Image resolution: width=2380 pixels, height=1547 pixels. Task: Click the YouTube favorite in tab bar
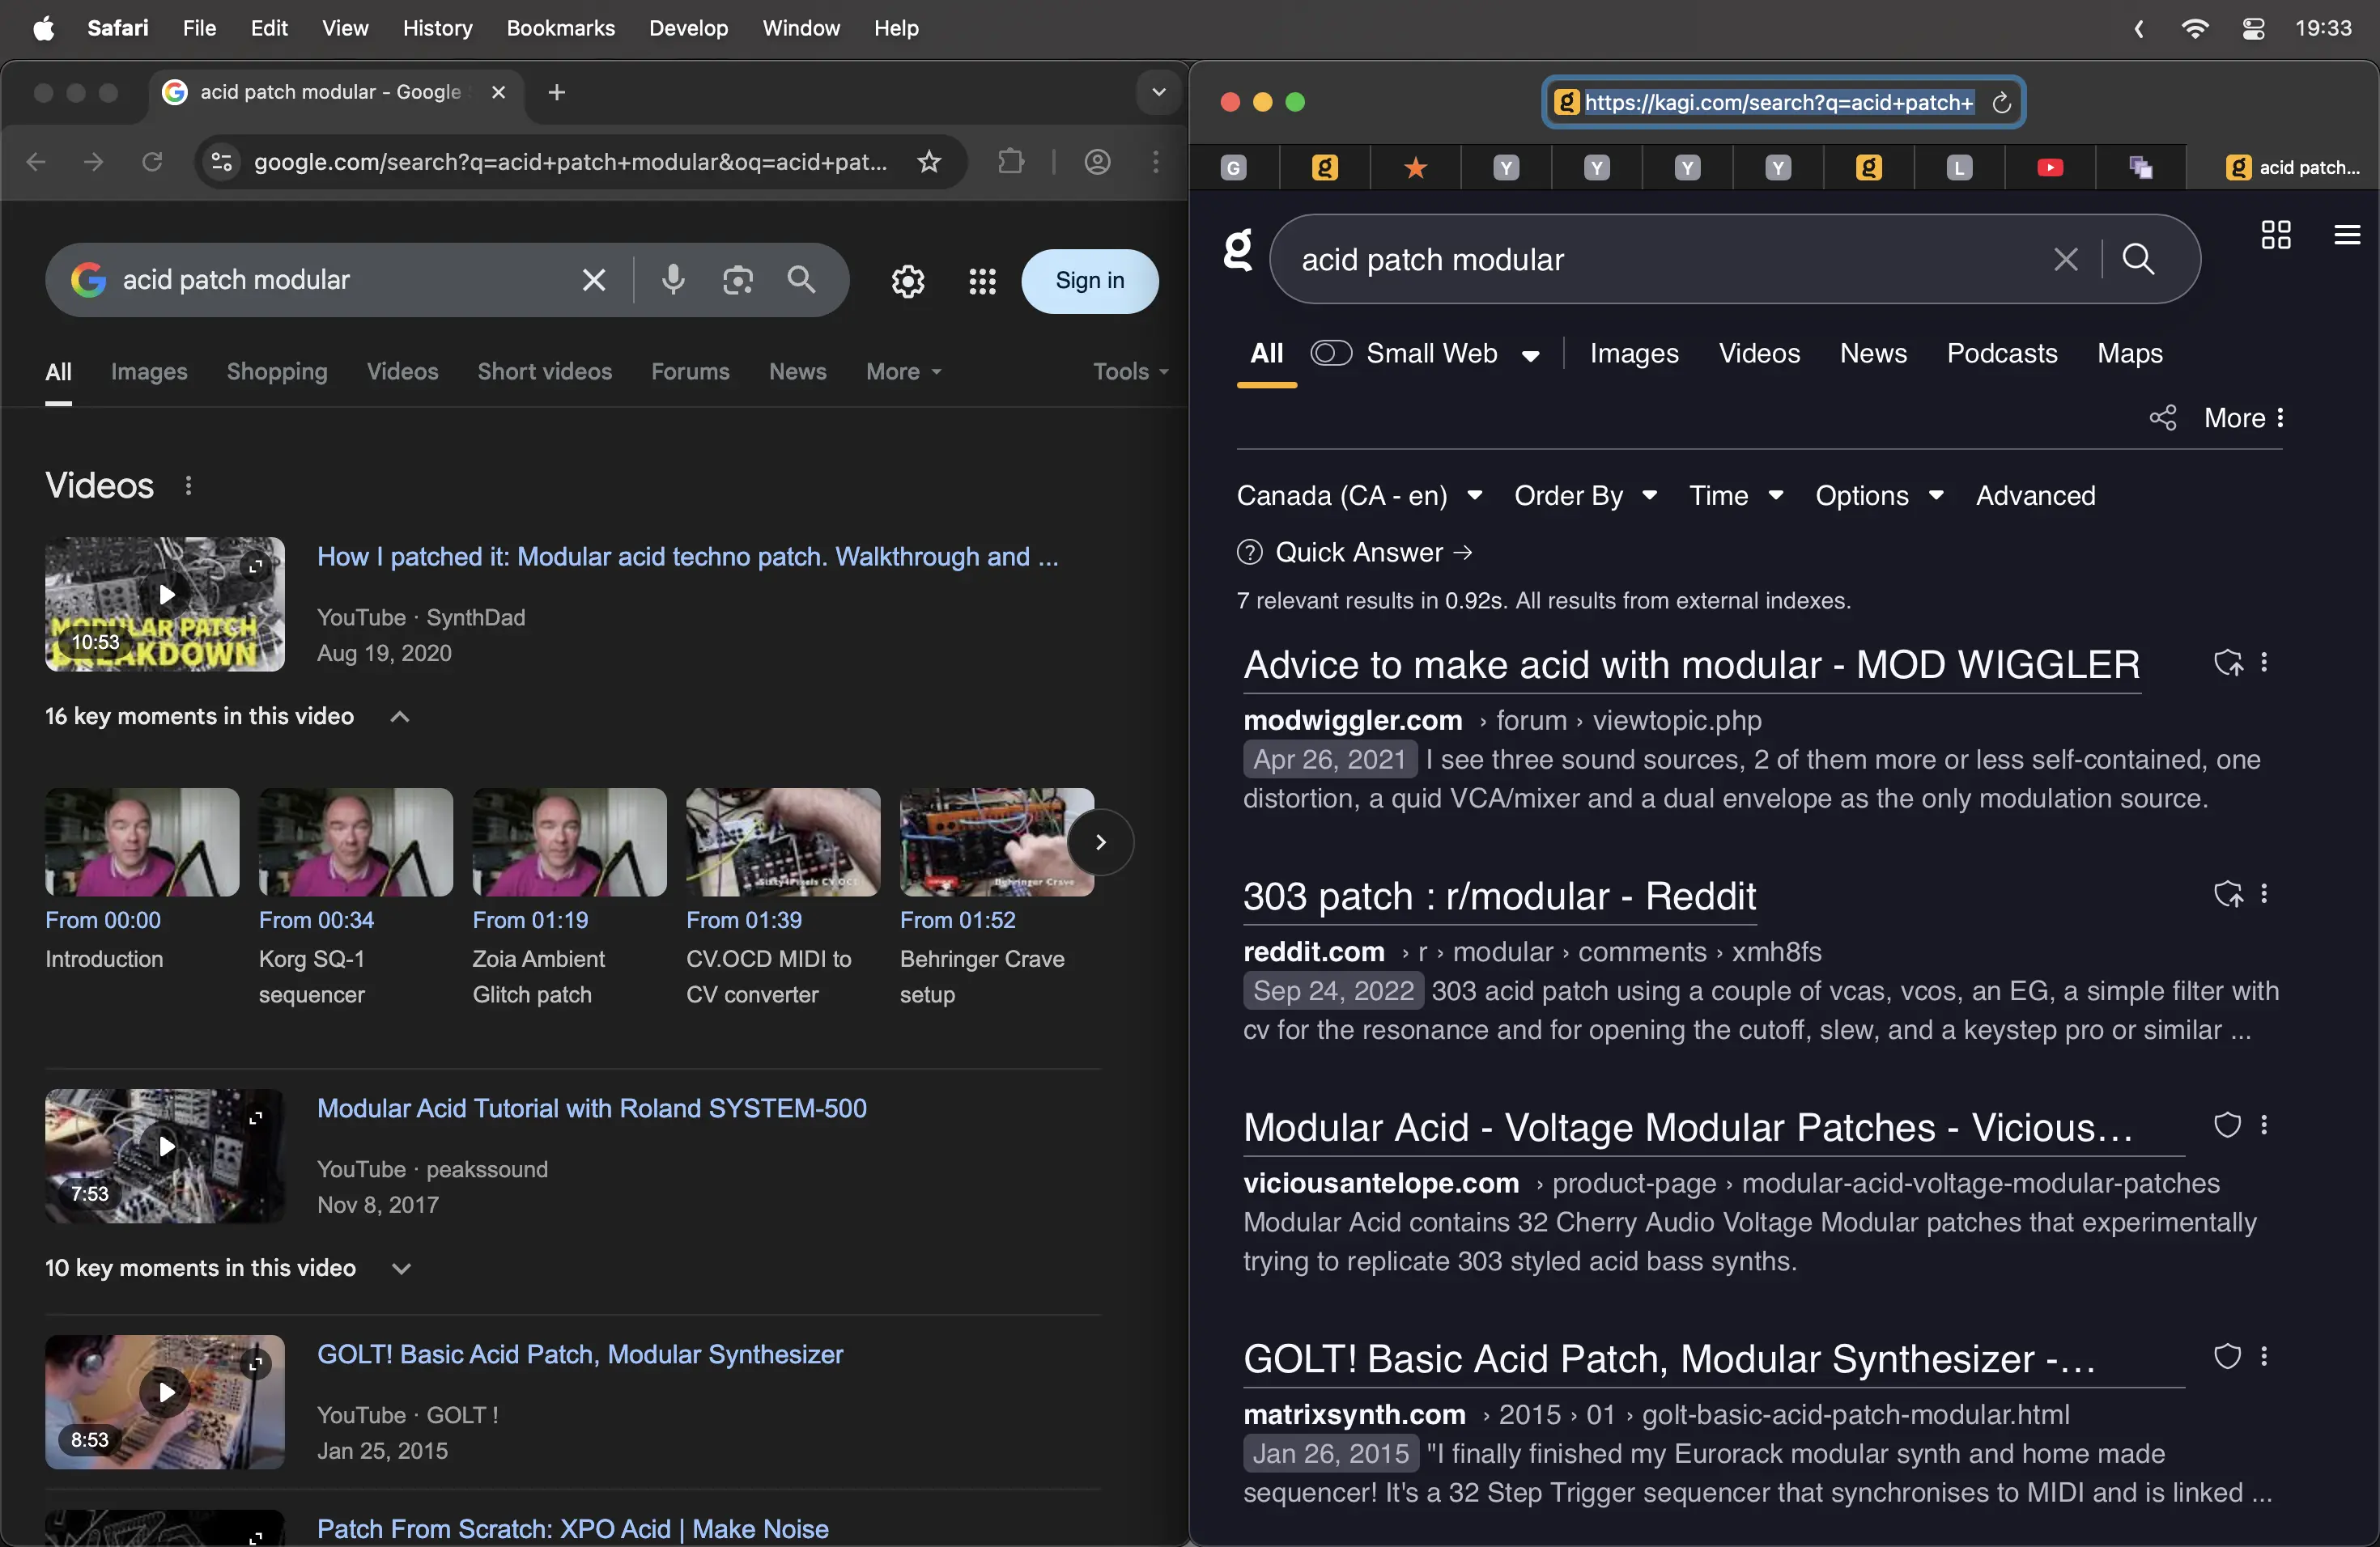tap(2049, 168)
